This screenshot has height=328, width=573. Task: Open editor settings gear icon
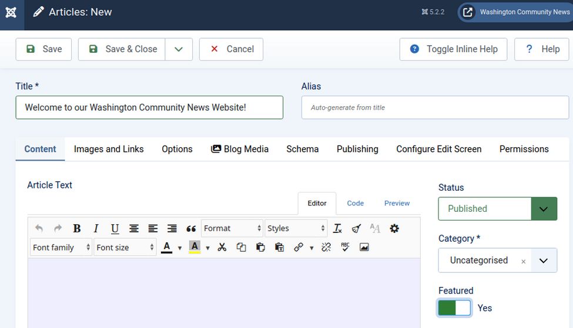click(394, 228)
